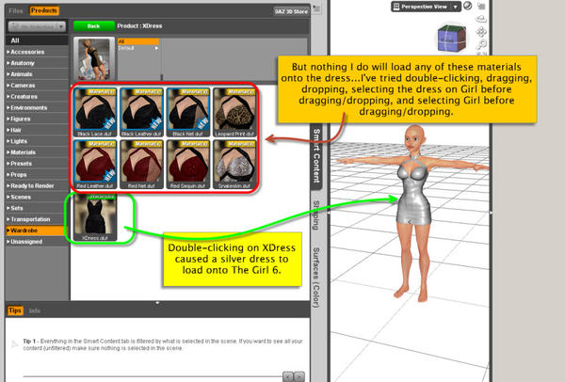Image resolution: width=565 pixels, height=382 pixels.
Task: Switch to the Files tab
Action: pos(15,10)
